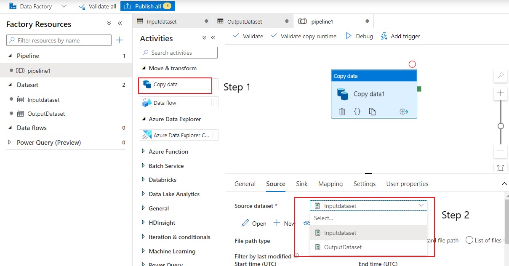Viewport: 509px width, 266px height.
Task: Expand all activity categories with double chevron
Action: coord(204,38)
